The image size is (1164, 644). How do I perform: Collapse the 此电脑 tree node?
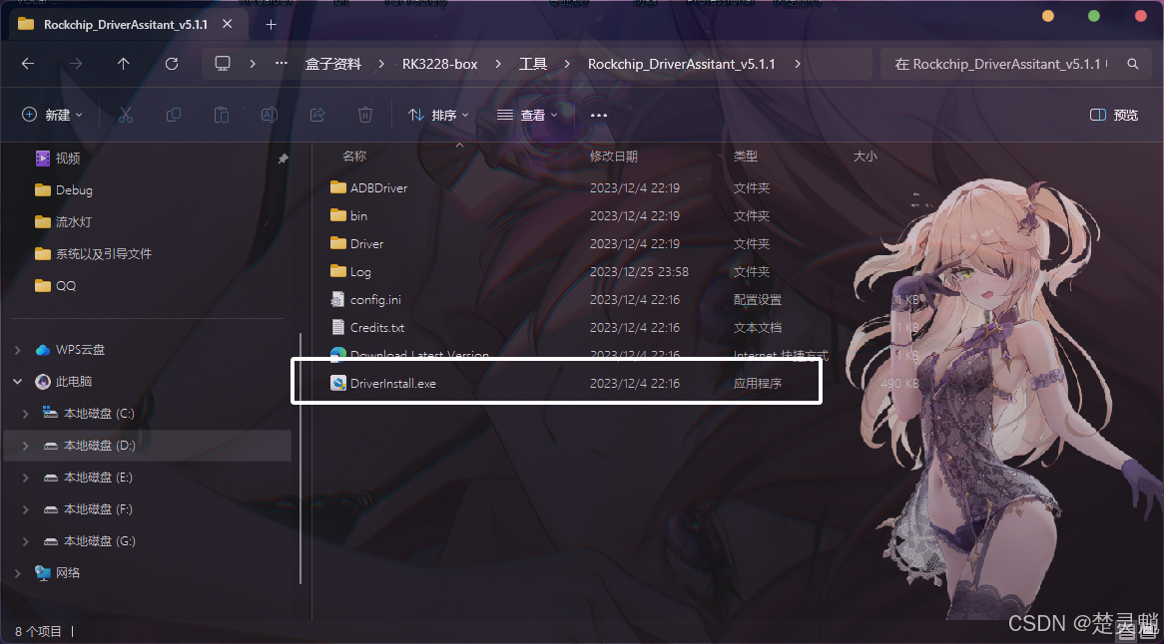[18, 382]
